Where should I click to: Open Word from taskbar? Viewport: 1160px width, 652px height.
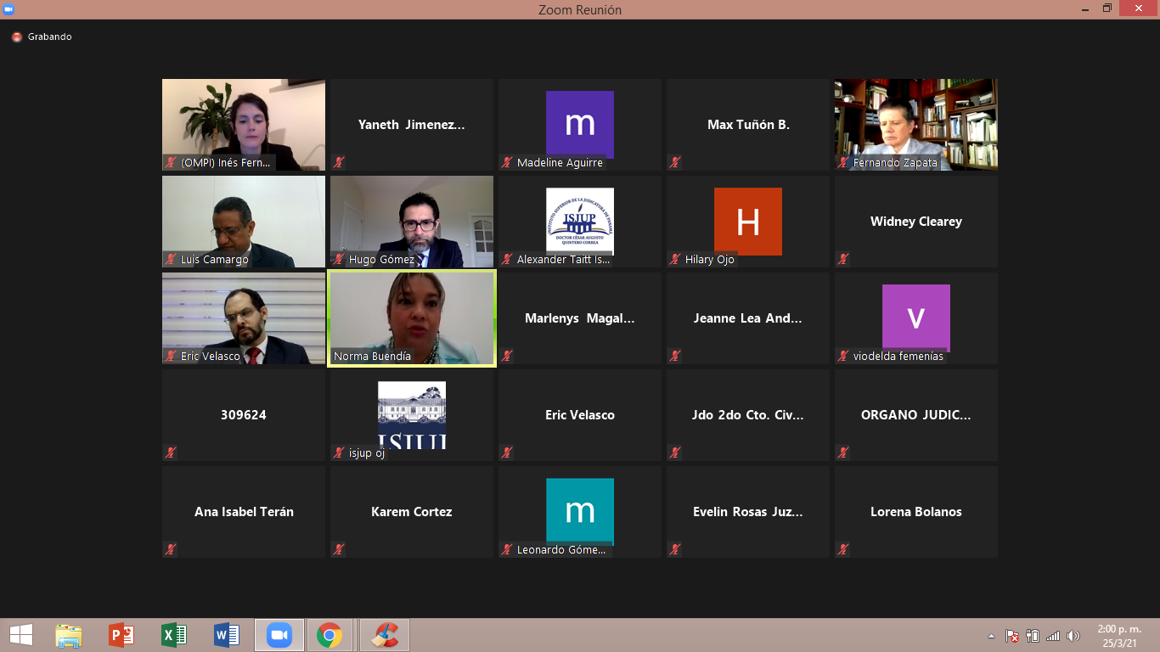tap(227, 635)
